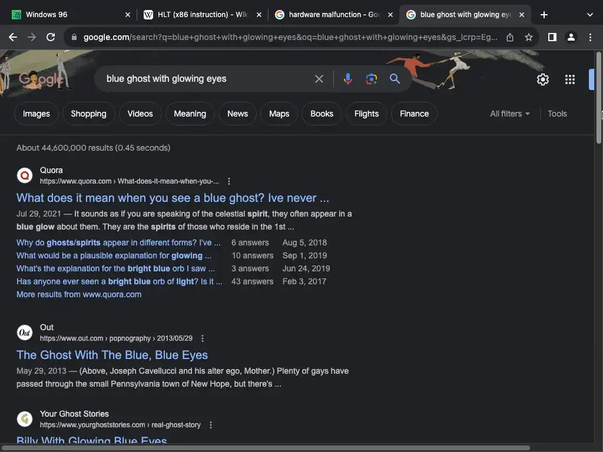Screen dimensions: 603x452
Task: Open 'Has anyone ever seen a bright blue orb' link
Action: click(119, 281)
